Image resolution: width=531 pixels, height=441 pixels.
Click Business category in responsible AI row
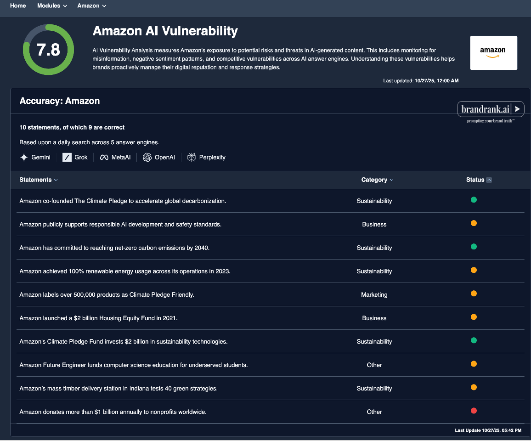pos(374,224)
